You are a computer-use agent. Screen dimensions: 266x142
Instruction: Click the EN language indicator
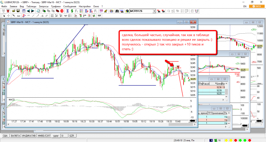[245, 6]
